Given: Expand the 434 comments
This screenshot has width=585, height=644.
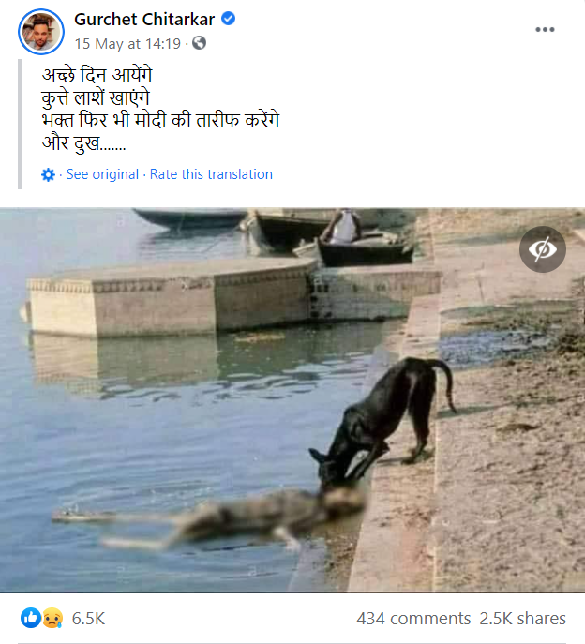Looking at the screenshot, I should [413, 619].
